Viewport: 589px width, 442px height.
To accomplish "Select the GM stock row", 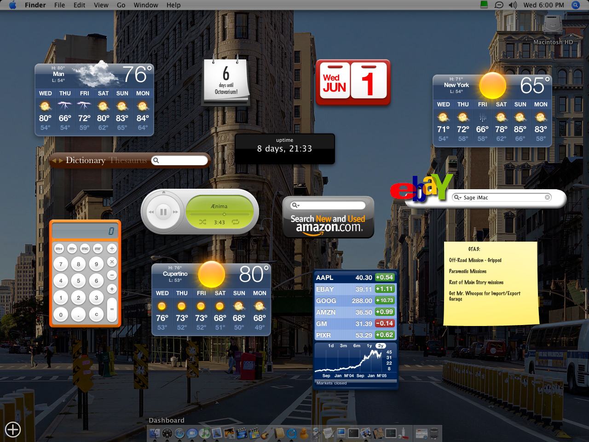I will pos(355,324).
